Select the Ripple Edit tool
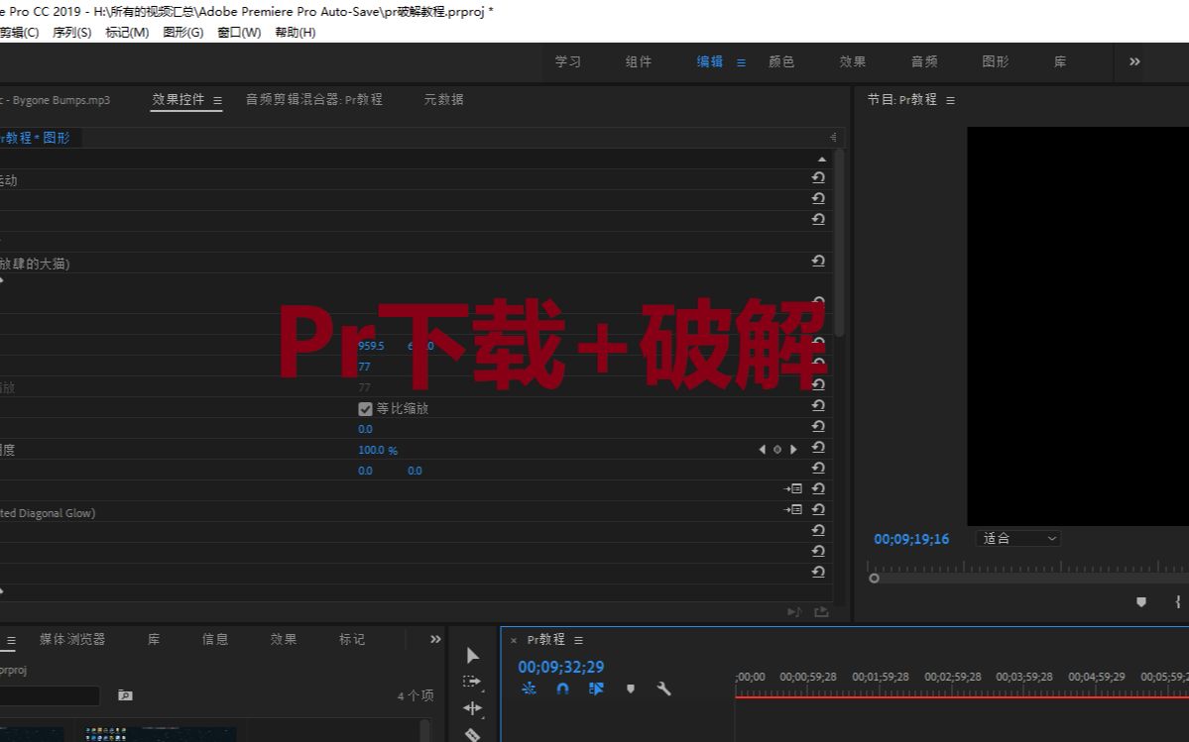 point(473,707)
